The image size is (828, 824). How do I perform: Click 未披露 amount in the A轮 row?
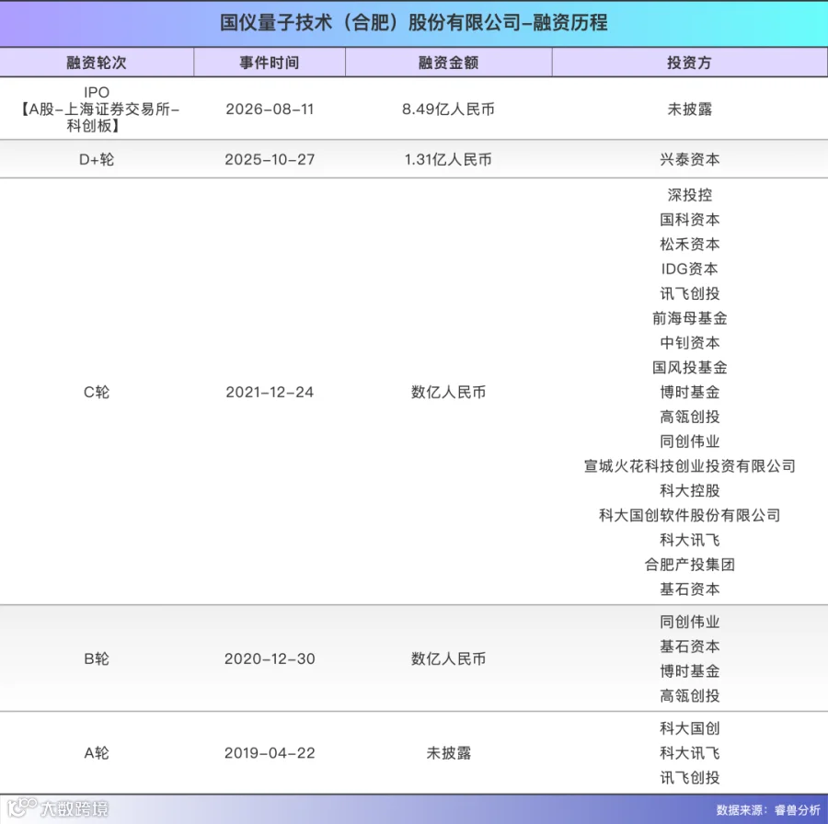tap(448, 753)
